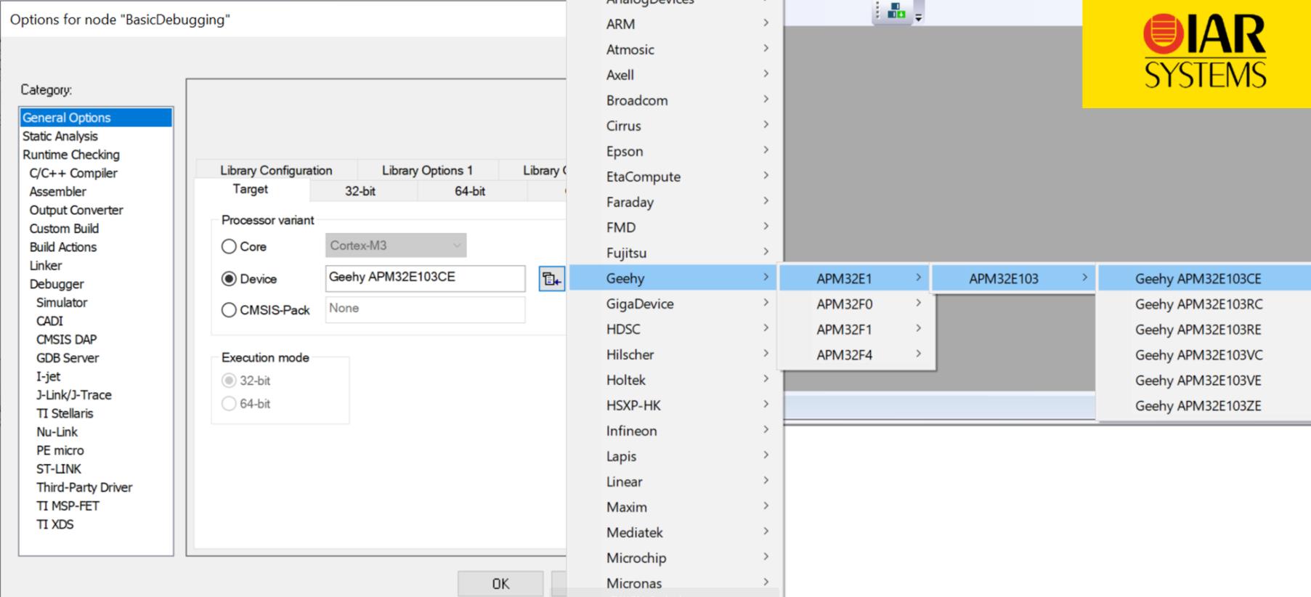The image size is (1311, 597).
Task: Open the APM32E103 series submenu
Action: coord(1014,278)
